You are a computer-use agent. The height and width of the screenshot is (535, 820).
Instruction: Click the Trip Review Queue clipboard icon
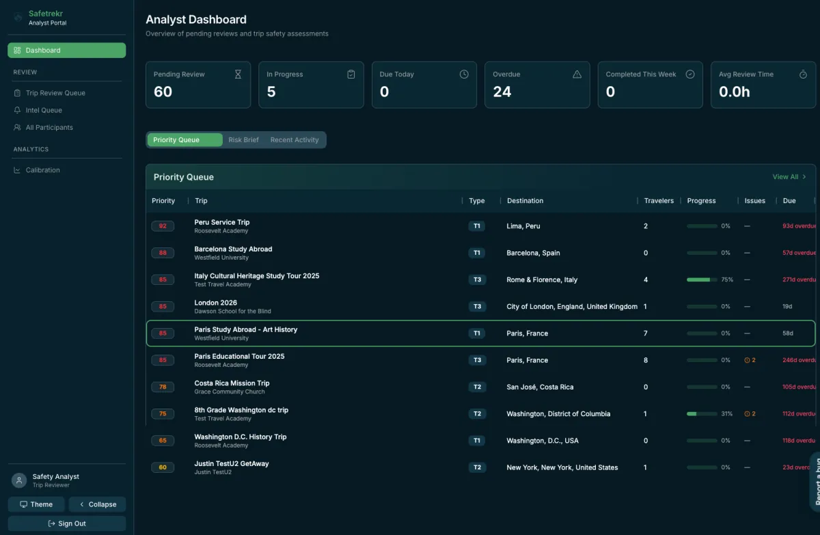pyautogui.click(x=17, y=93)
